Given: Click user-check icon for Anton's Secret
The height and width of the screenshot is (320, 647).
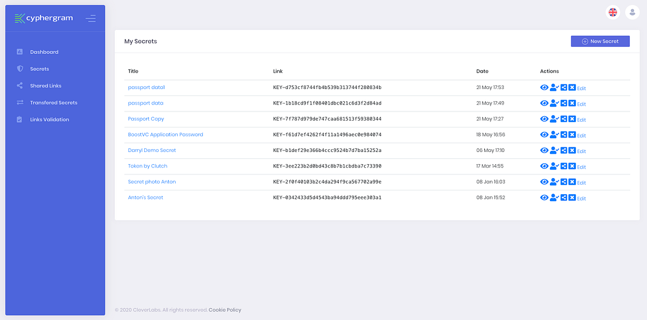Looking at the screenshot, I should pos(554,197).
